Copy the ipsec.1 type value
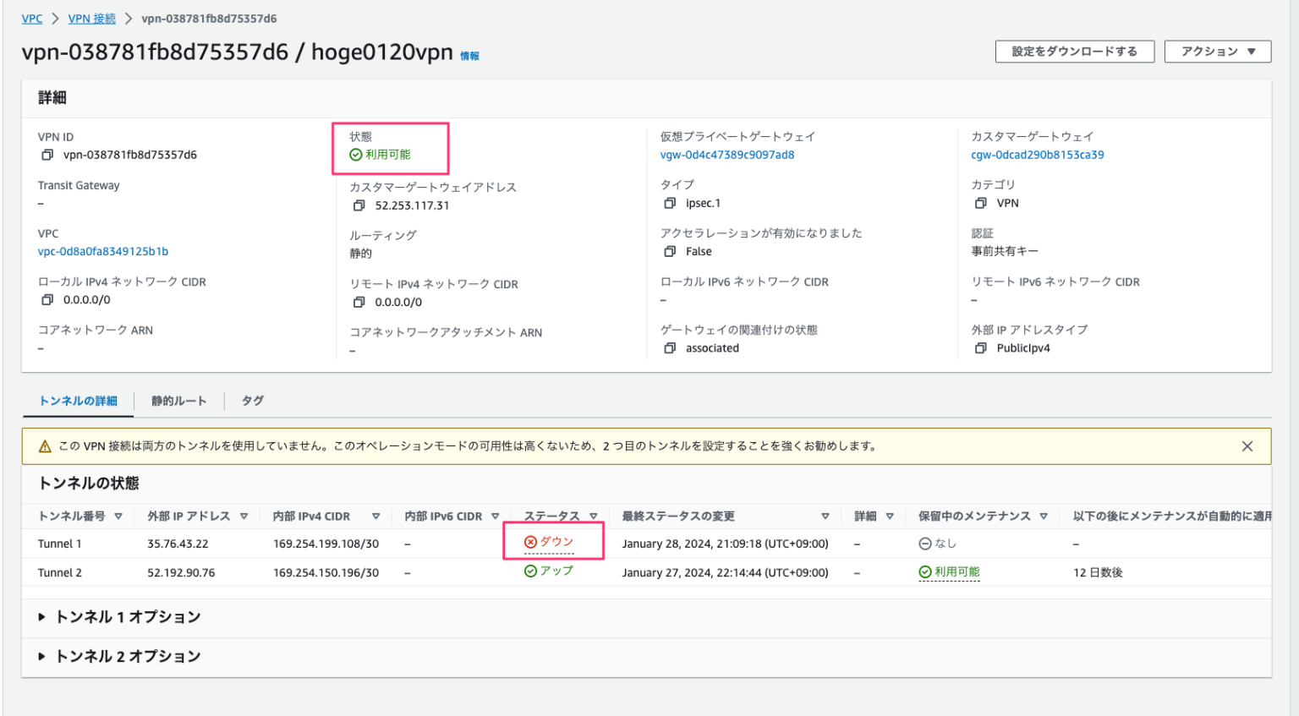This screenshot has height=716, width=1299. coord(669,203)
